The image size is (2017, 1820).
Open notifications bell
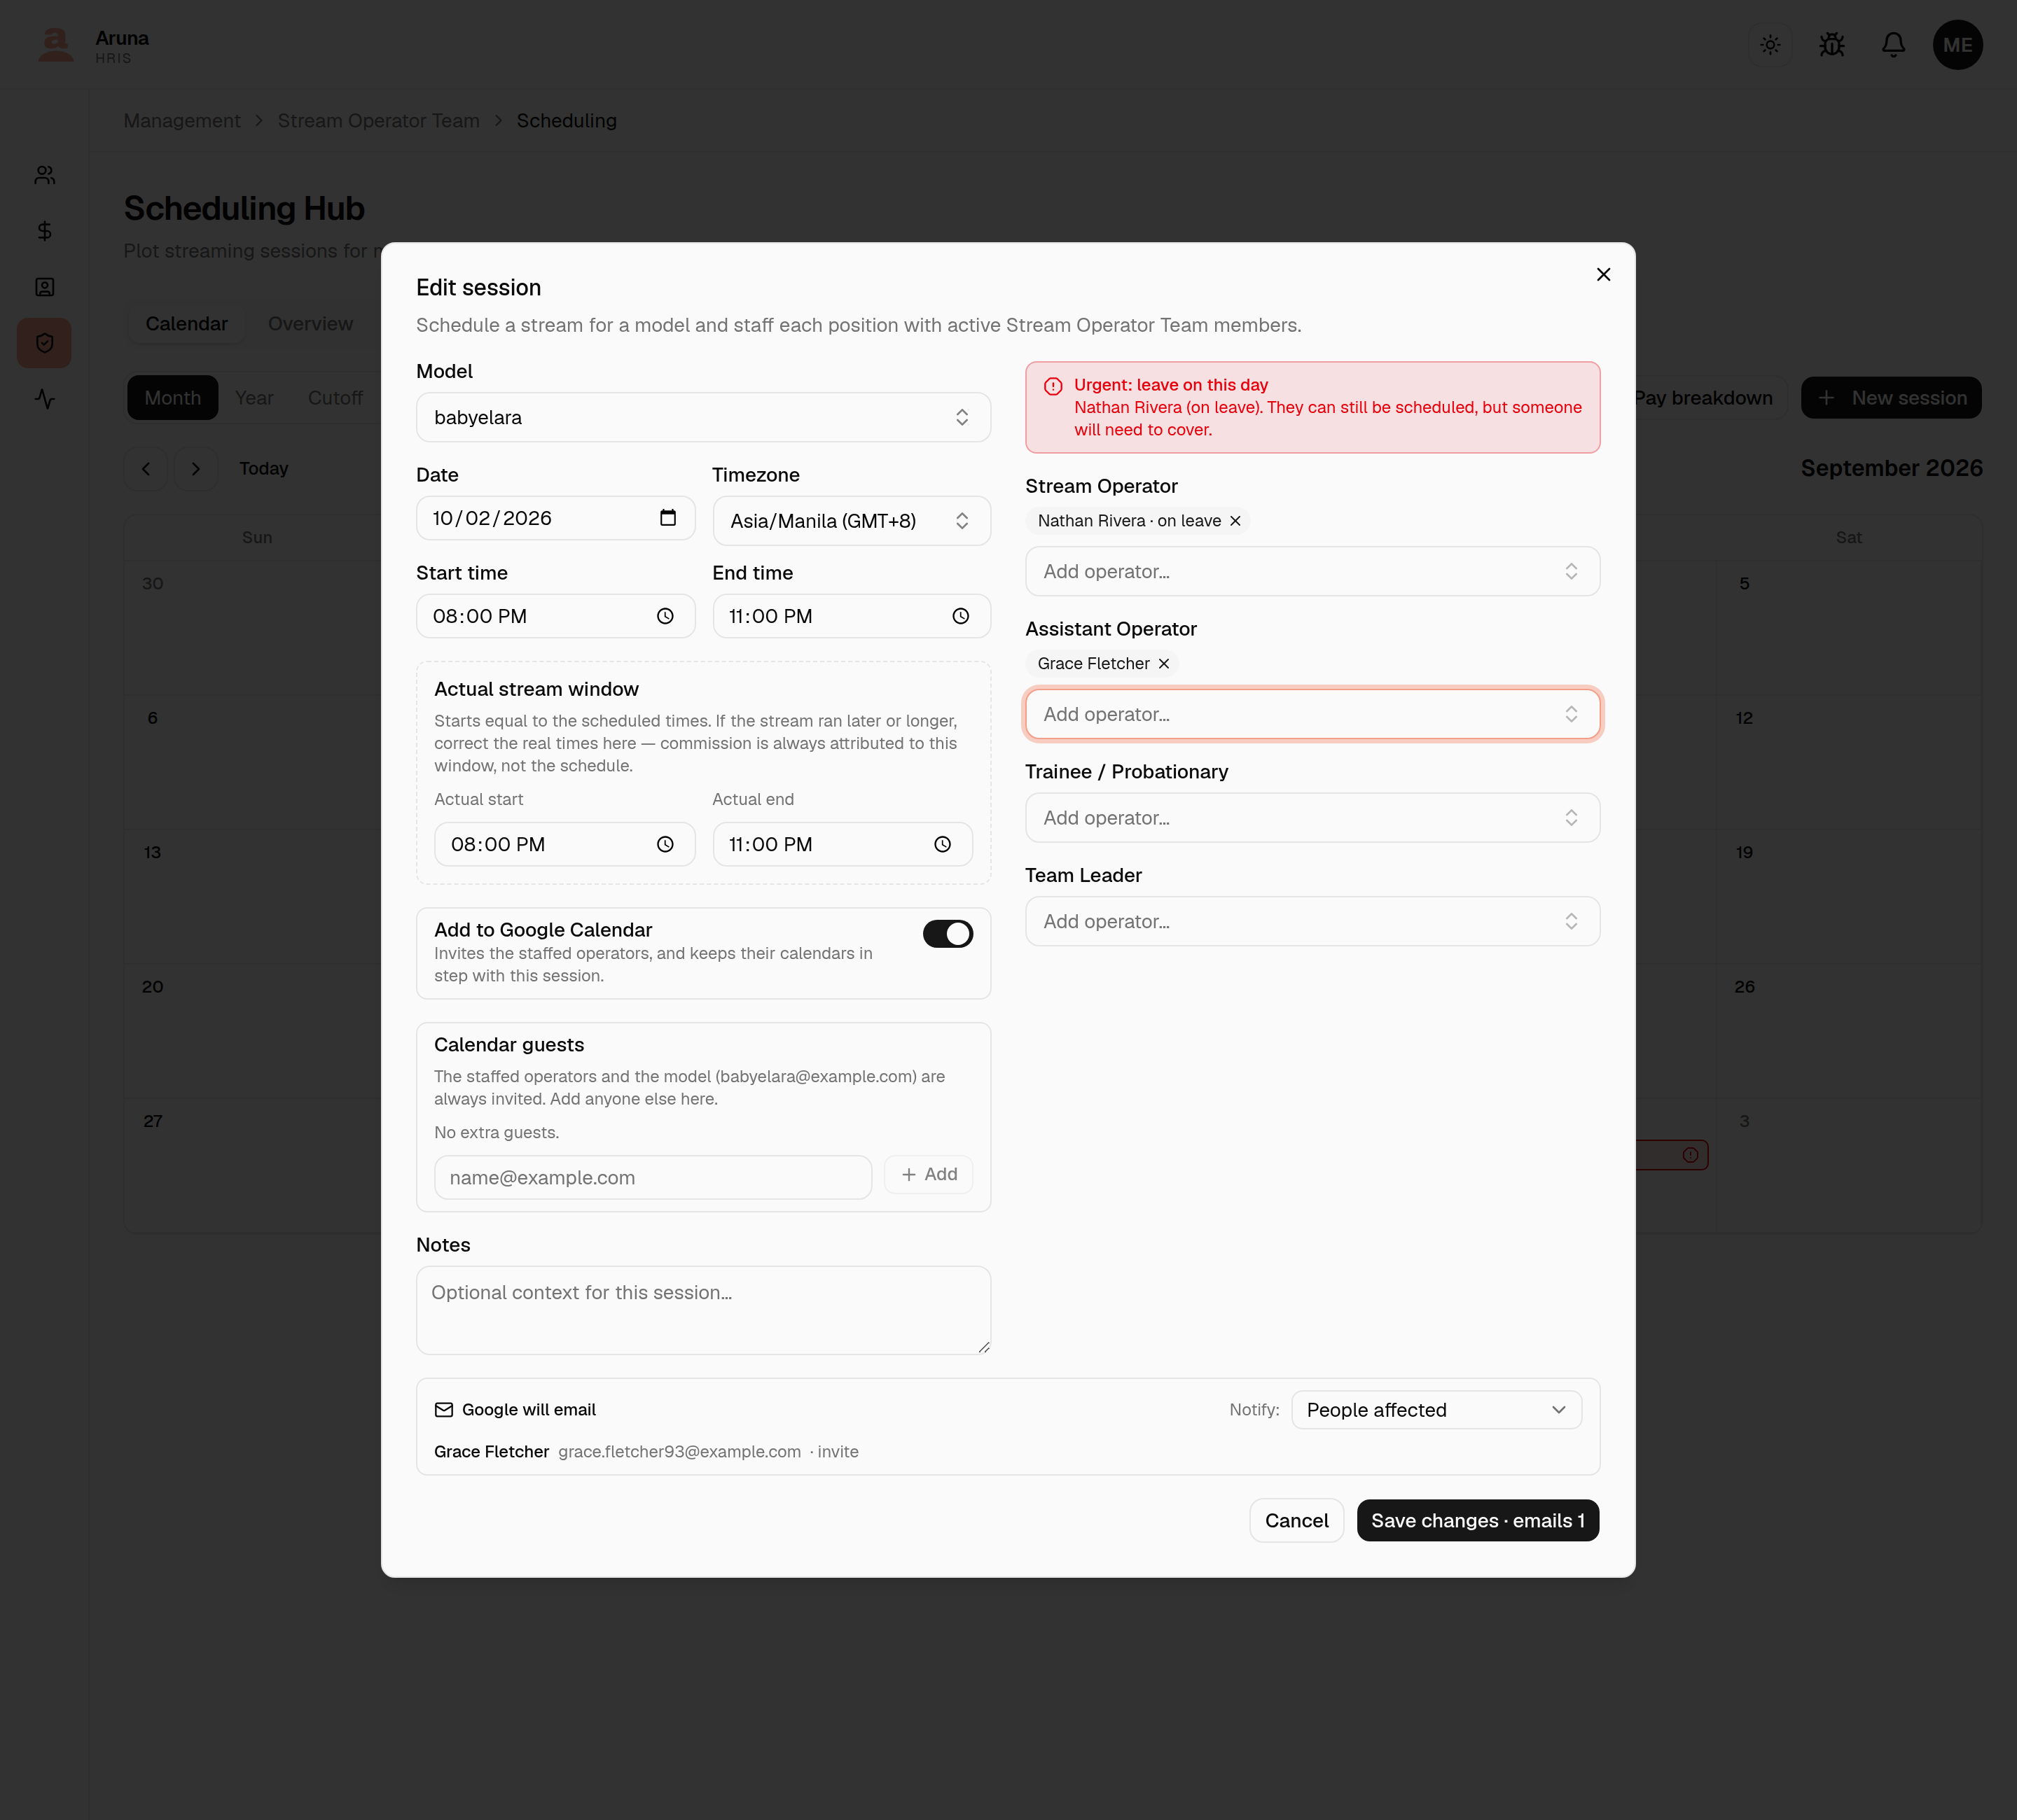pyautogui.click(x=1893, y=45)
